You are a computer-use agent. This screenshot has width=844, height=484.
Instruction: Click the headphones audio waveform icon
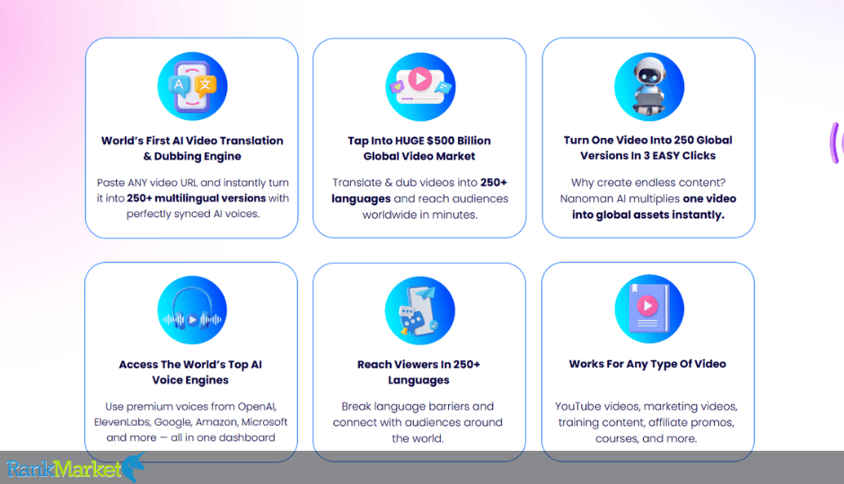[x=192, y=310]
